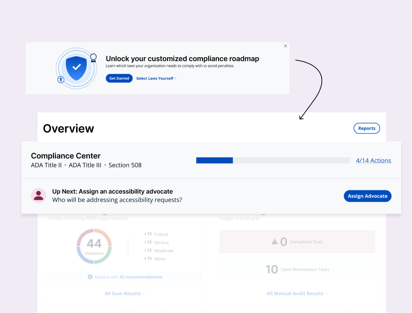
Task: Click the lightning bolt recommendations icon
Action: click(90, 277)
